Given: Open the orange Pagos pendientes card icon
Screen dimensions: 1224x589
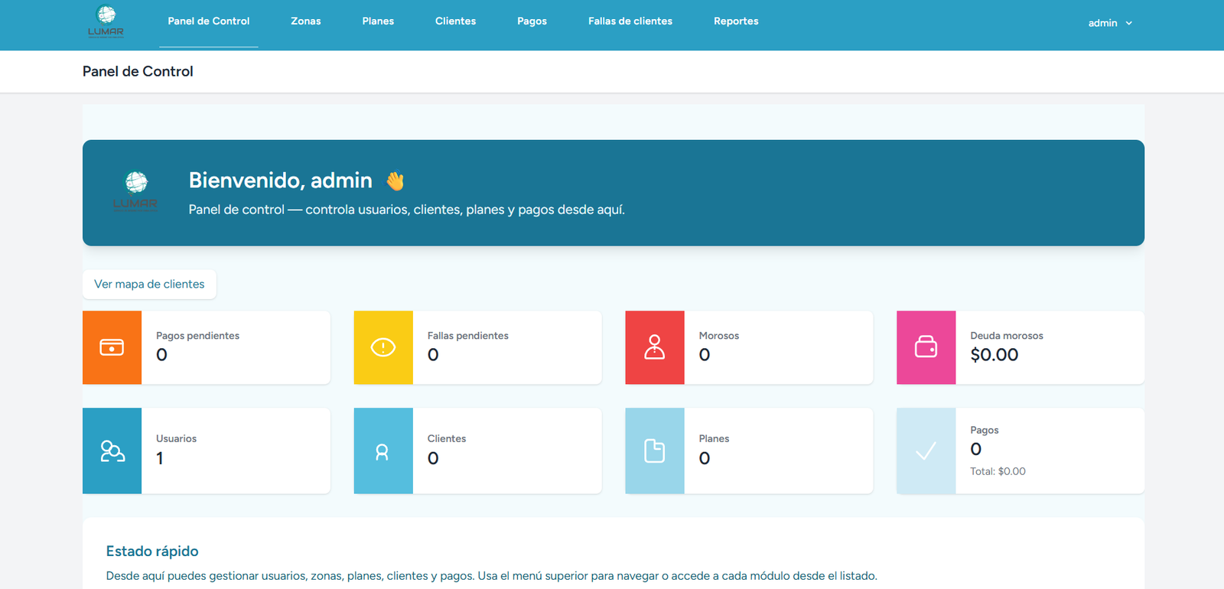Looking at the screenshot, I should [x=112, y=347].
